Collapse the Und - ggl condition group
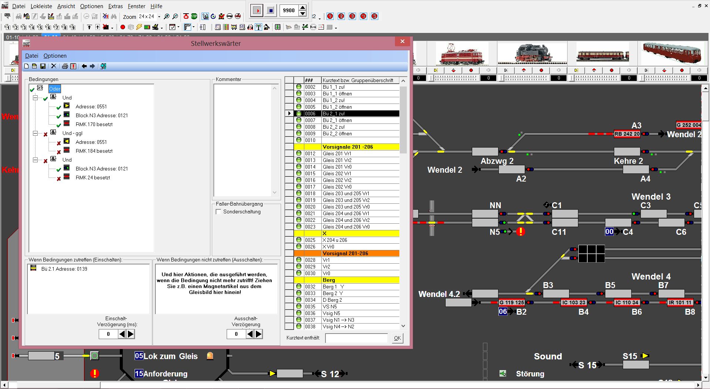Screen dimensions: 710x389 click(x=35, y=133)
